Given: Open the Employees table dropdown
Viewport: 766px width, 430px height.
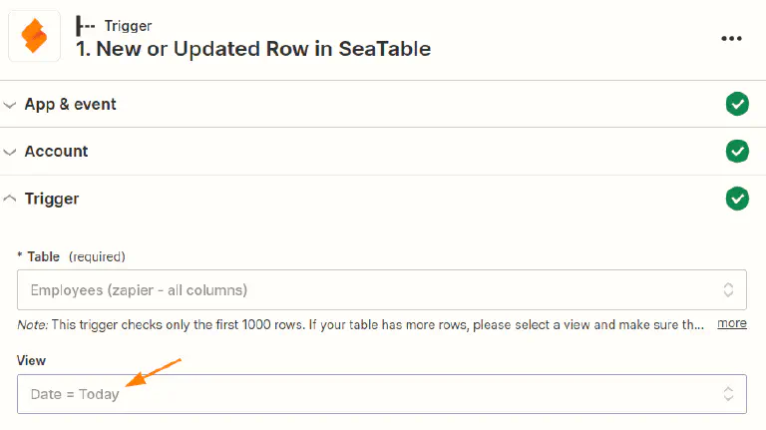Looking at the screenshot, I should click(369, 290).
